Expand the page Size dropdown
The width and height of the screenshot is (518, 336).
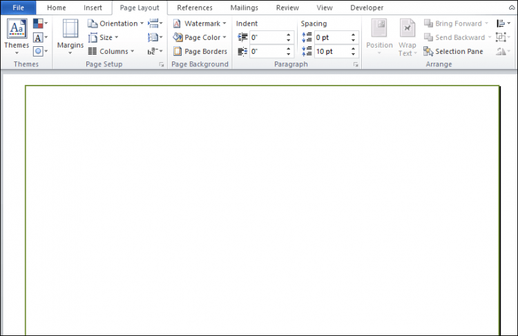108,37
